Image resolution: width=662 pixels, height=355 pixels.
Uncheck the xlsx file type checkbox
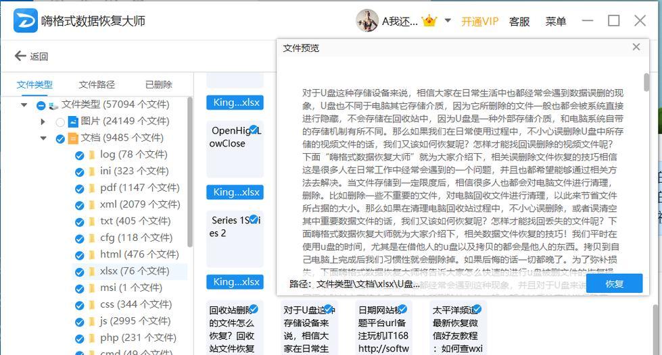79,272
